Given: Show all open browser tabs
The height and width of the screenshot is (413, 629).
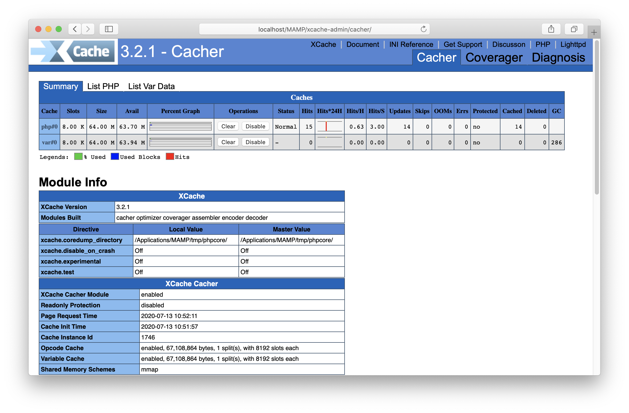Looking at the screenshot, I should point(574,29).
